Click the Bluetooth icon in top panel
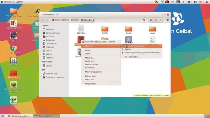 184,2
